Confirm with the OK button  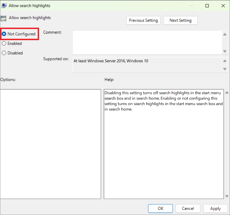coord(160,208)
